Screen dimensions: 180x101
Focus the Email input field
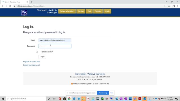(55, 40)
